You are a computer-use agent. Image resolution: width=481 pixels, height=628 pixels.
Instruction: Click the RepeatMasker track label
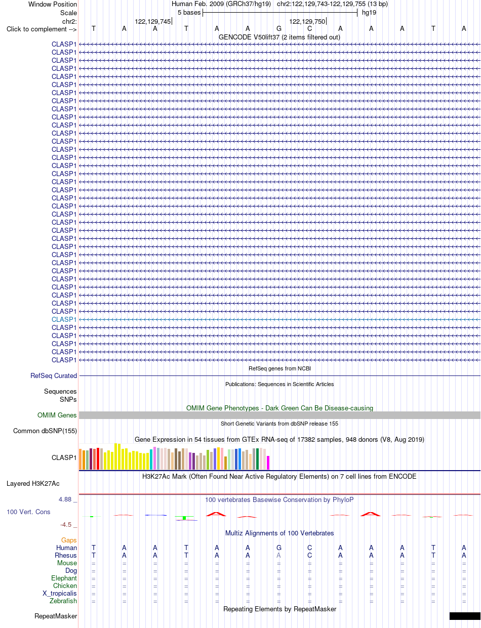click(x=56, y=616)
